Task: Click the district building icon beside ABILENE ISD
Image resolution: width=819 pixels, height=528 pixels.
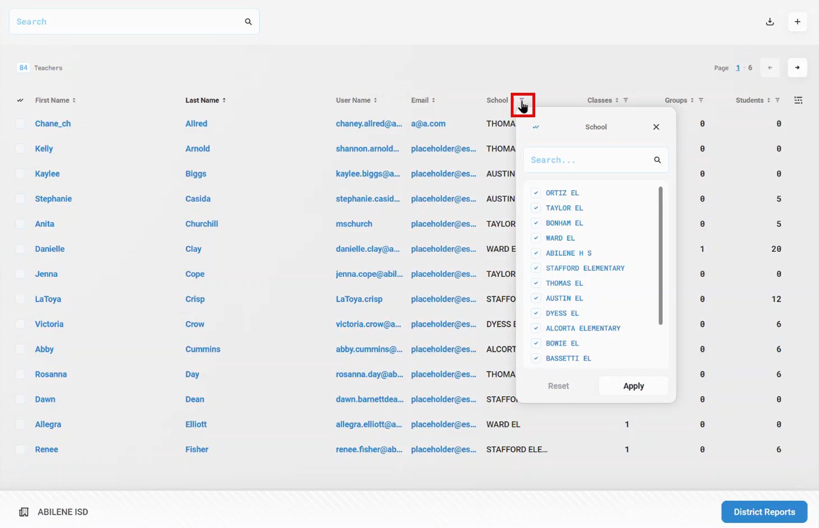Action: coord(24,512)
